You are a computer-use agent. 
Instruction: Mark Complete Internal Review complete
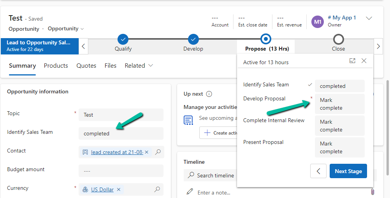pos(339,126)
